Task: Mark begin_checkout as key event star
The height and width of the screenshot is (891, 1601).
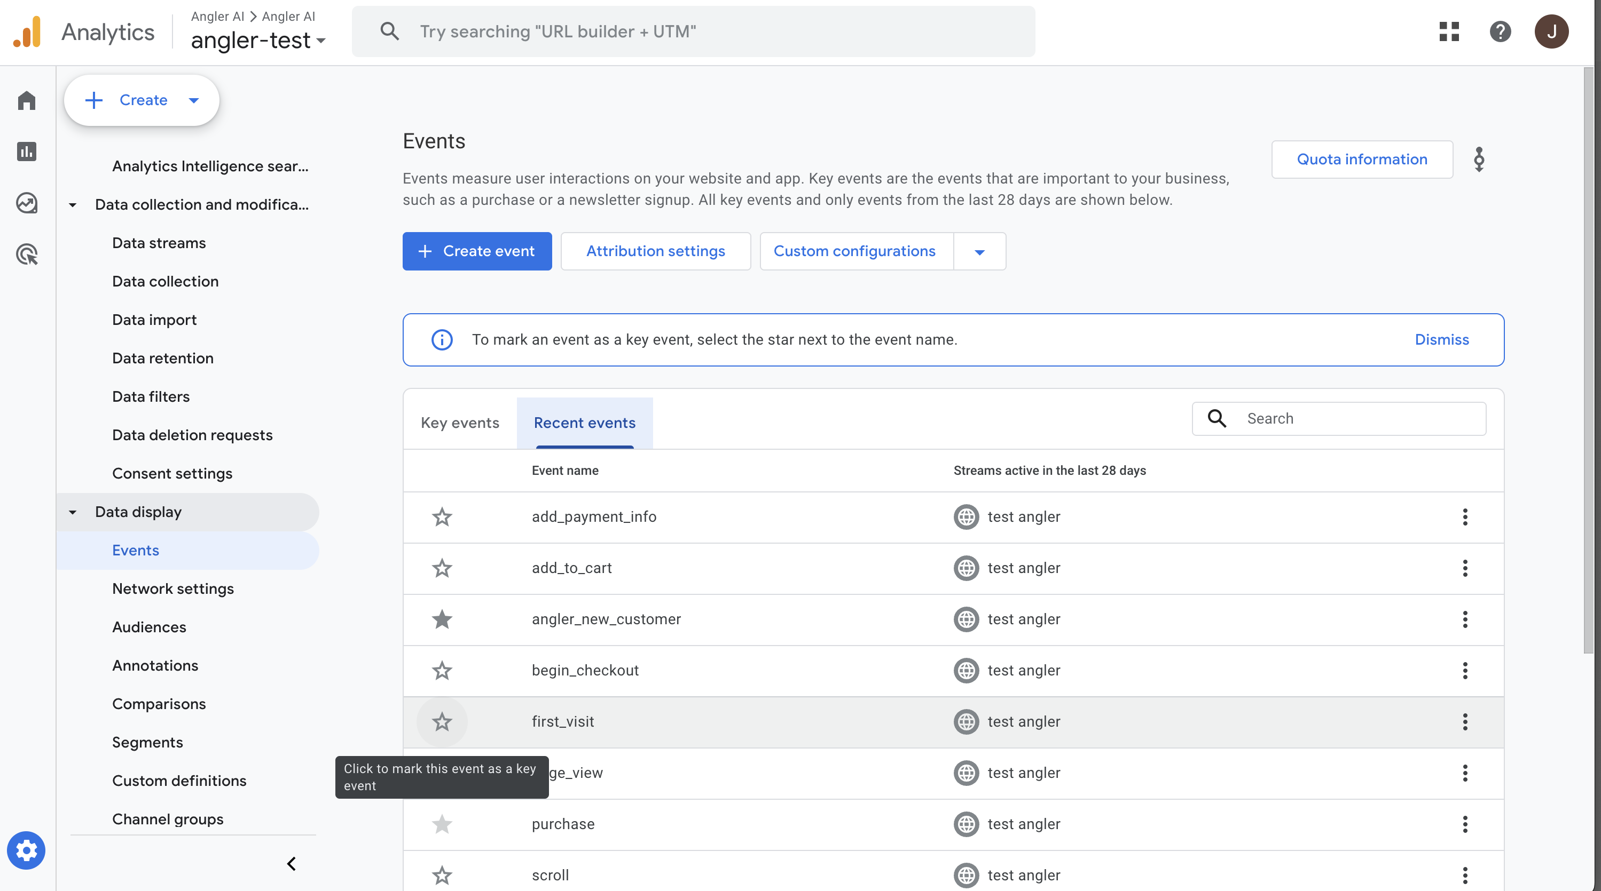Action: pos(442,671)
